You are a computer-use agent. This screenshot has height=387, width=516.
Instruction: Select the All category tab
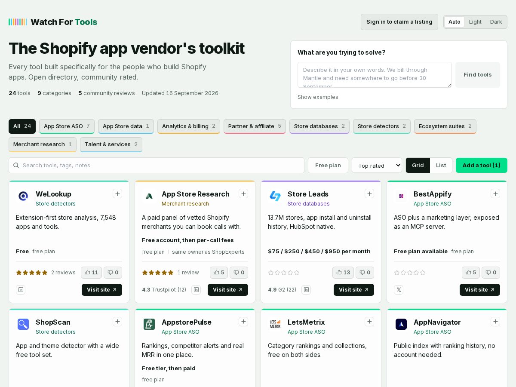(x=22, y=126)
